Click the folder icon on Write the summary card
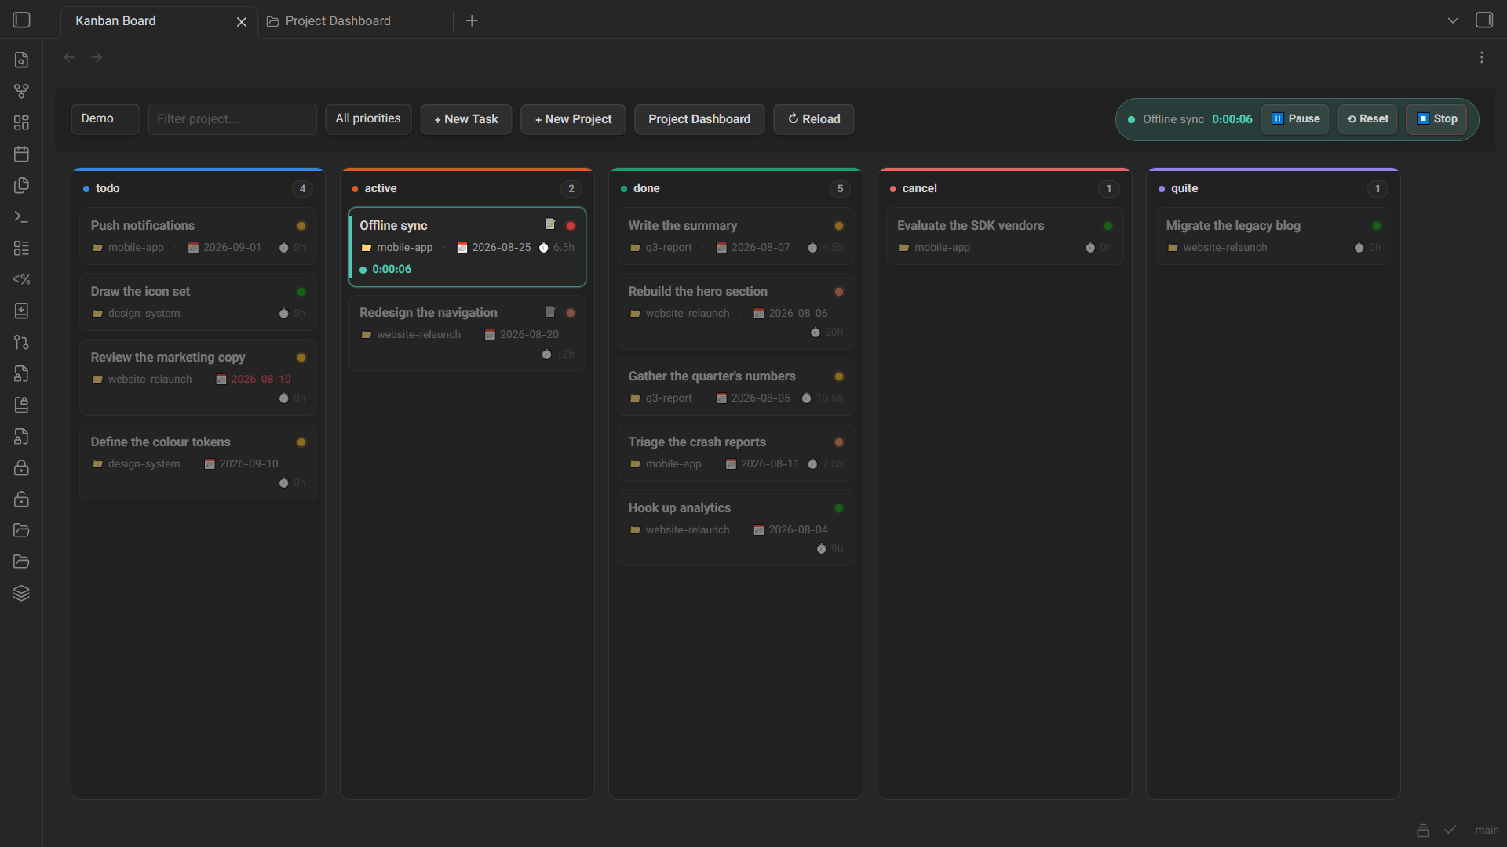The image size is (1507, 847). [x=635, y=248]
